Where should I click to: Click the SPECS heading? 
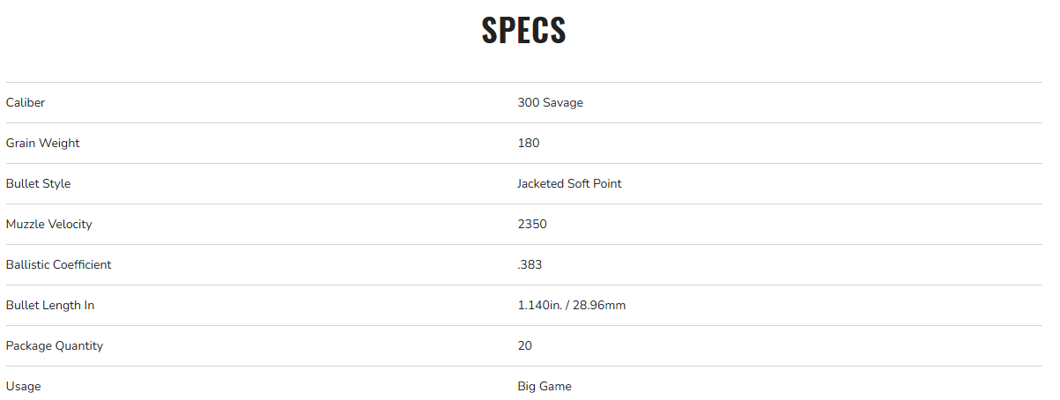tap(523, 31)
